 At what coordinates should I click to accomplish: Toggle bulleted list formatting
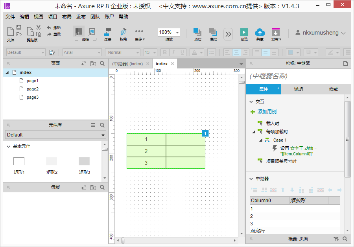[212, 52]
